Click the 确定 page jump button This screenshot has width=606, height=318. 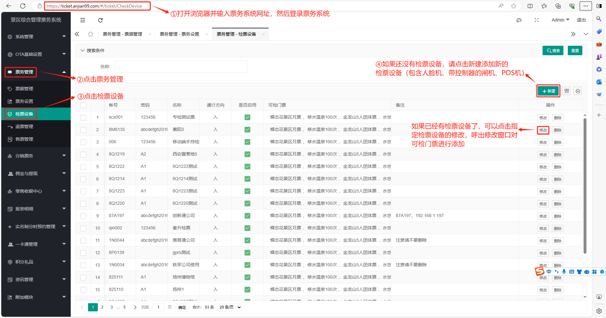182,307
